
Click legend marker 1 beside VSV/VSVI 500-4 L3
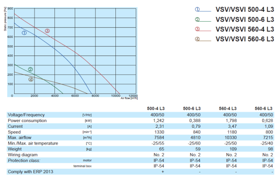click(x=197, y=9)
